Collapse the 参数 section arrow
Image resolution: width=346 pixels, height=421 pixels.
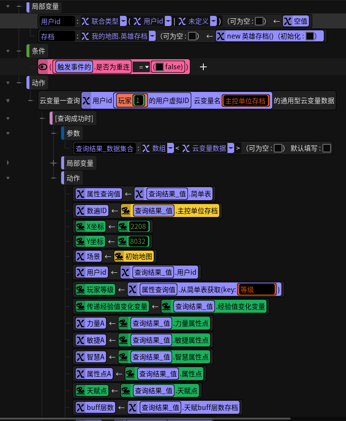pyautogui.click(x=8, y=133)
